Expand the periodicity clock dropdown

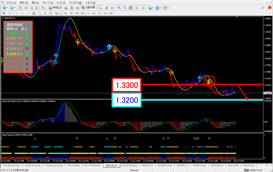160,8
